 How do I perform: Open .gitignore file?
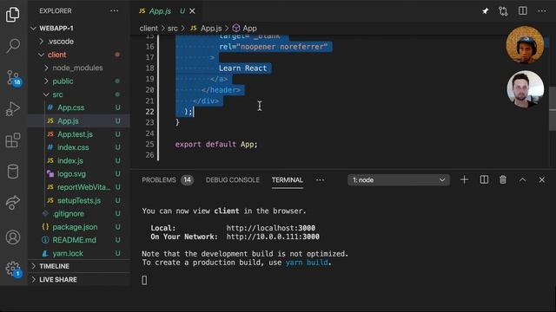tap(69, 214)
